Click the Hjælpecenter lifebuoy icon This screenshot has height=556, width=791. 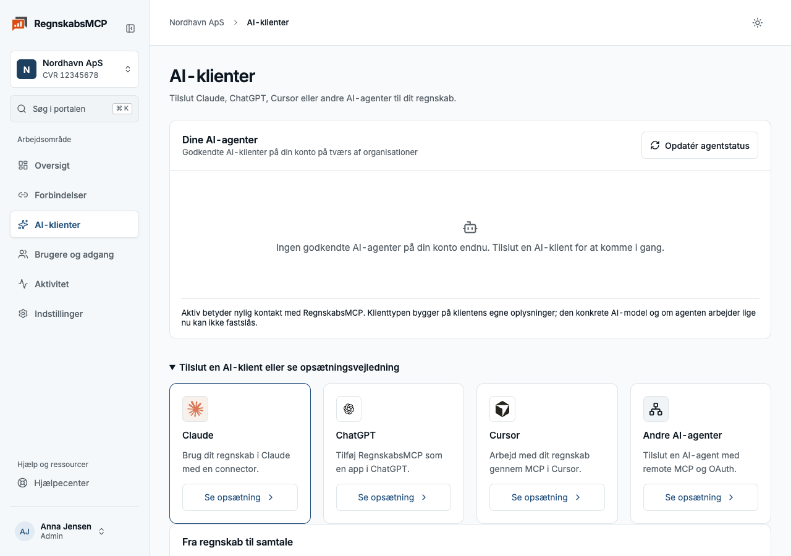click(x=23, y=483)
